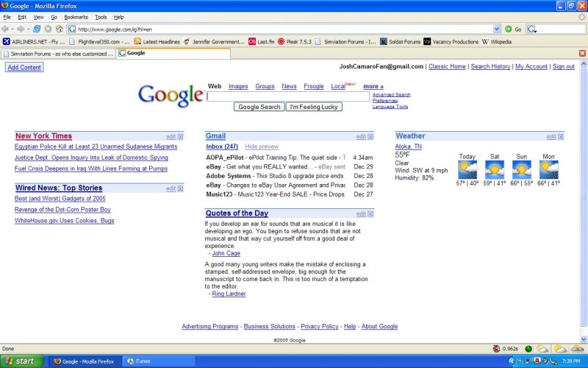This screenshot has width=588, height=368.
Task: Hide the Gmail preview
Action: pos(262,146)
